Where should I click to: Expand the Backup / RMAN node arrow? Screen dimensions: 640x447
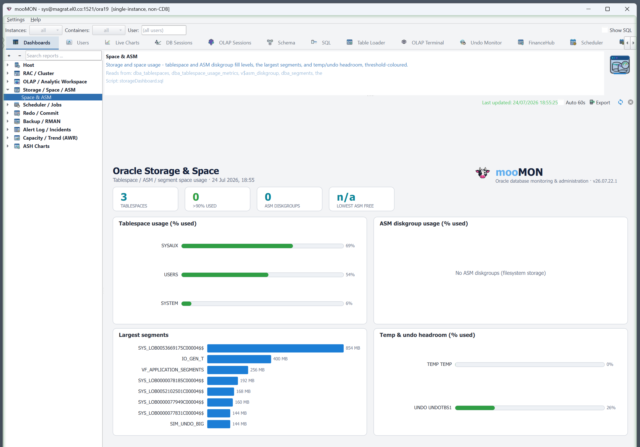coord(8,121)
